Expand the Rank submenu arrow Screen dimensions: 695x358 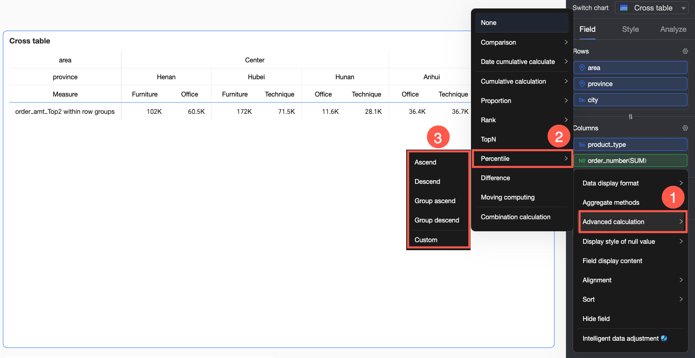pos(566,120)
